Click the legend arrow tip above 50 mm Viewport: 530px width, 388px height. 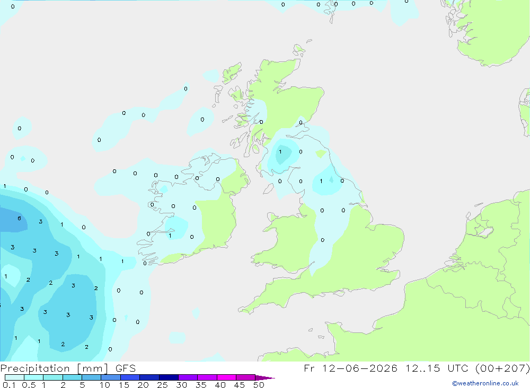[265, 378]
